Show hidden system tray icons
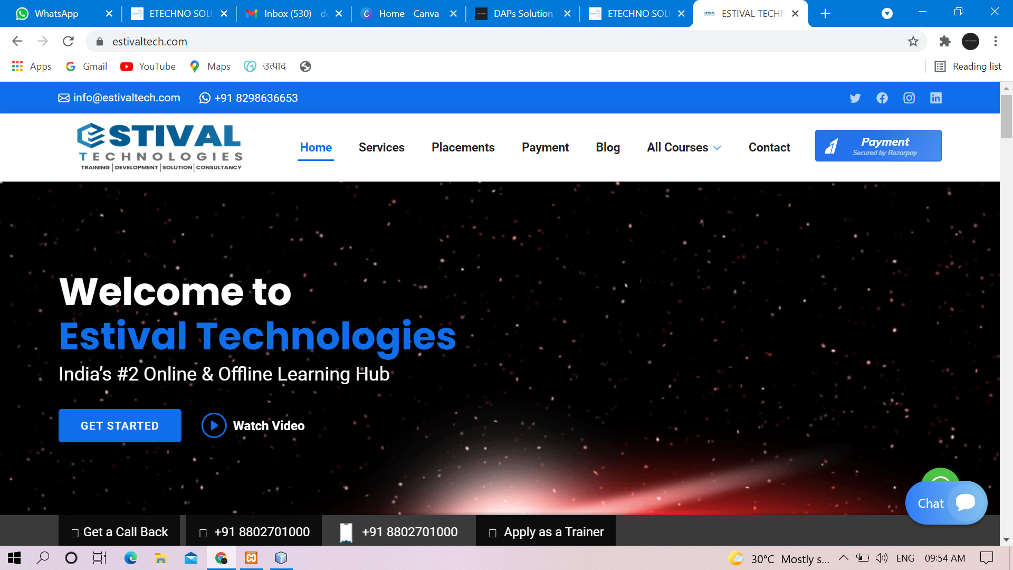This screenshot has height=570, width=1013. point(844,558)
